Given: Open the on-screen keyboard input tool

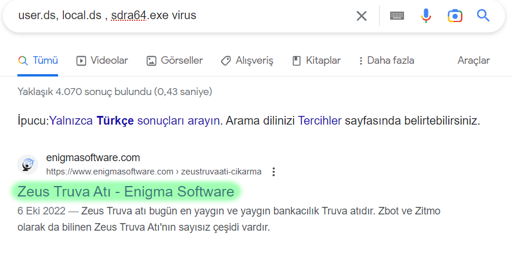Looking at the screenshot, I should tap(397, 16).
